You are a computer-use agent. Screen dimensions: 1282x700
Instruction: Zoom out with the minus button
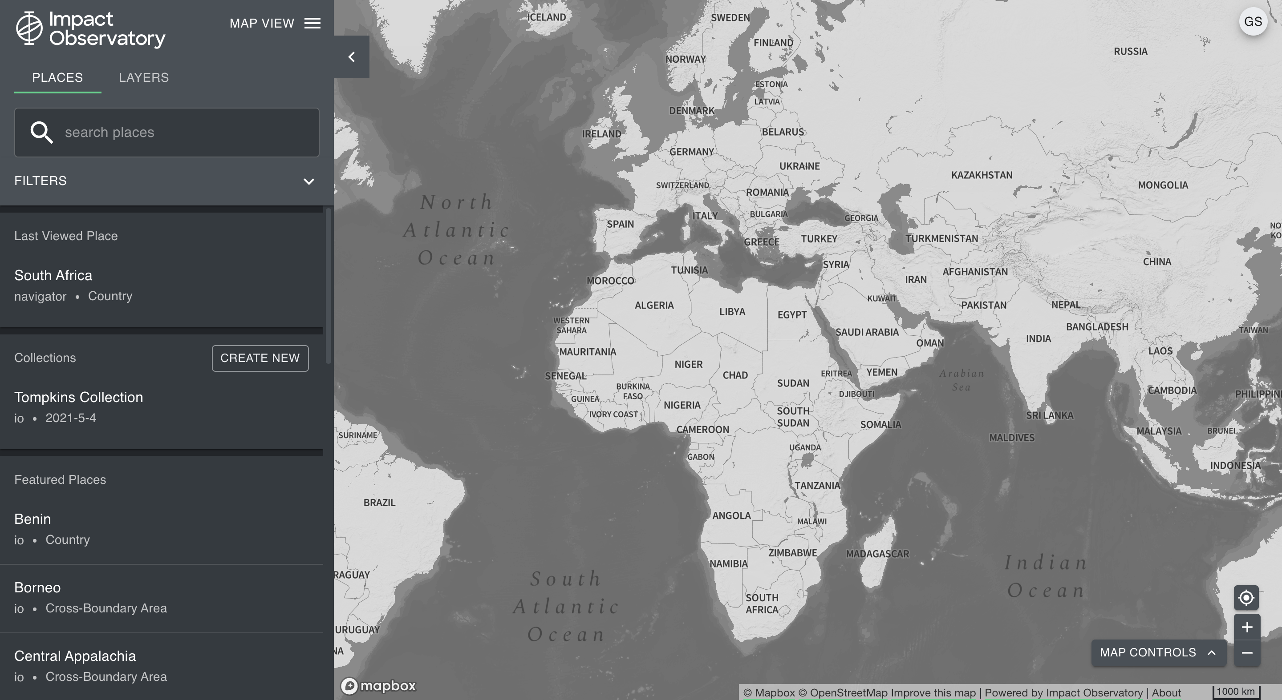[x=1247, y=653]
